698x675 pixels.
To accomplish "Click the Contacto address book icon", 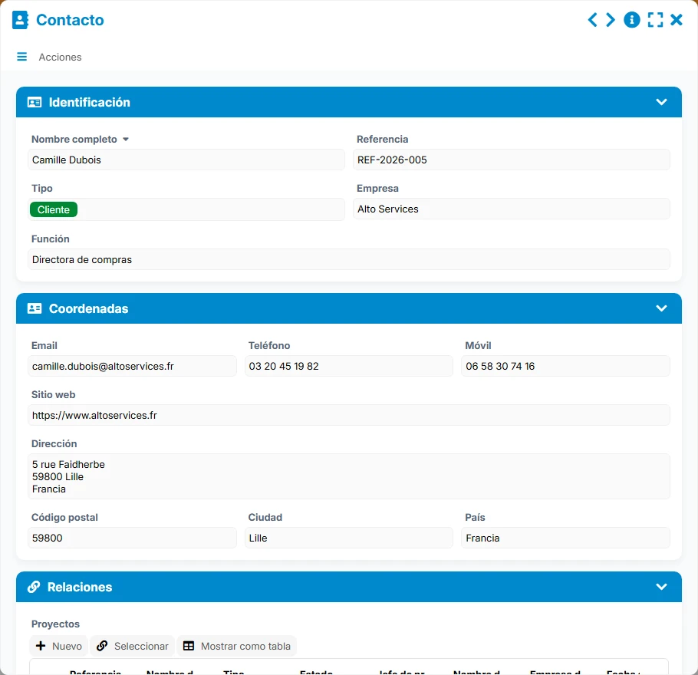I will point(20,20).
